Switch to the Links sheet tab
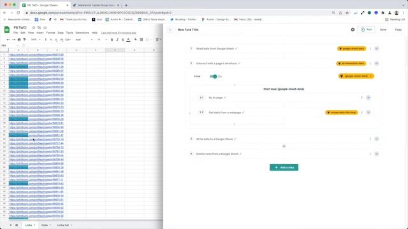408x229 pixels. coord(30,225)
